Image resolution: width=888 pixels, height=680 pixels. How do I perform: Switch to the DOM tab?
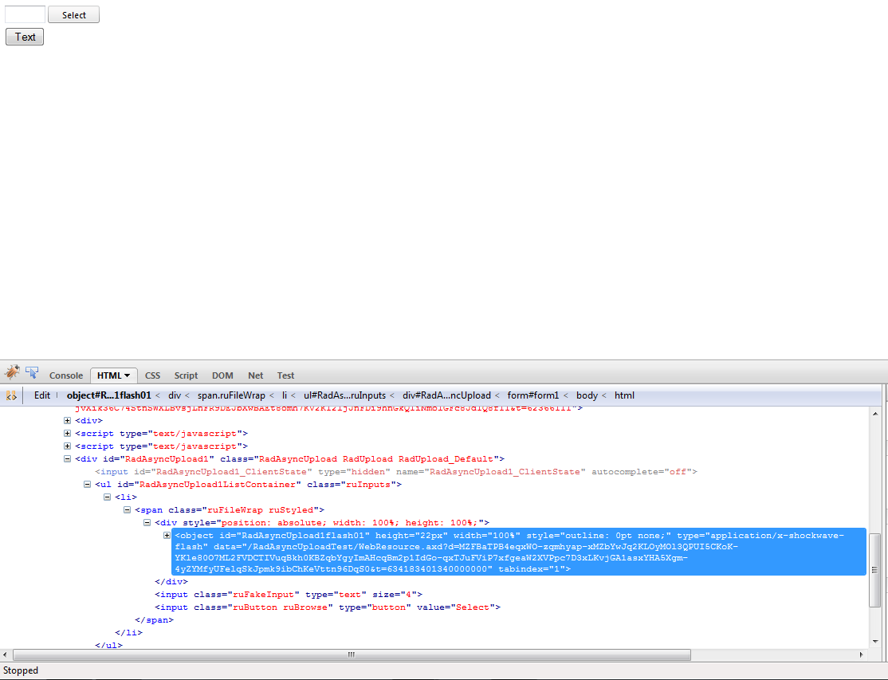(222, 375)
